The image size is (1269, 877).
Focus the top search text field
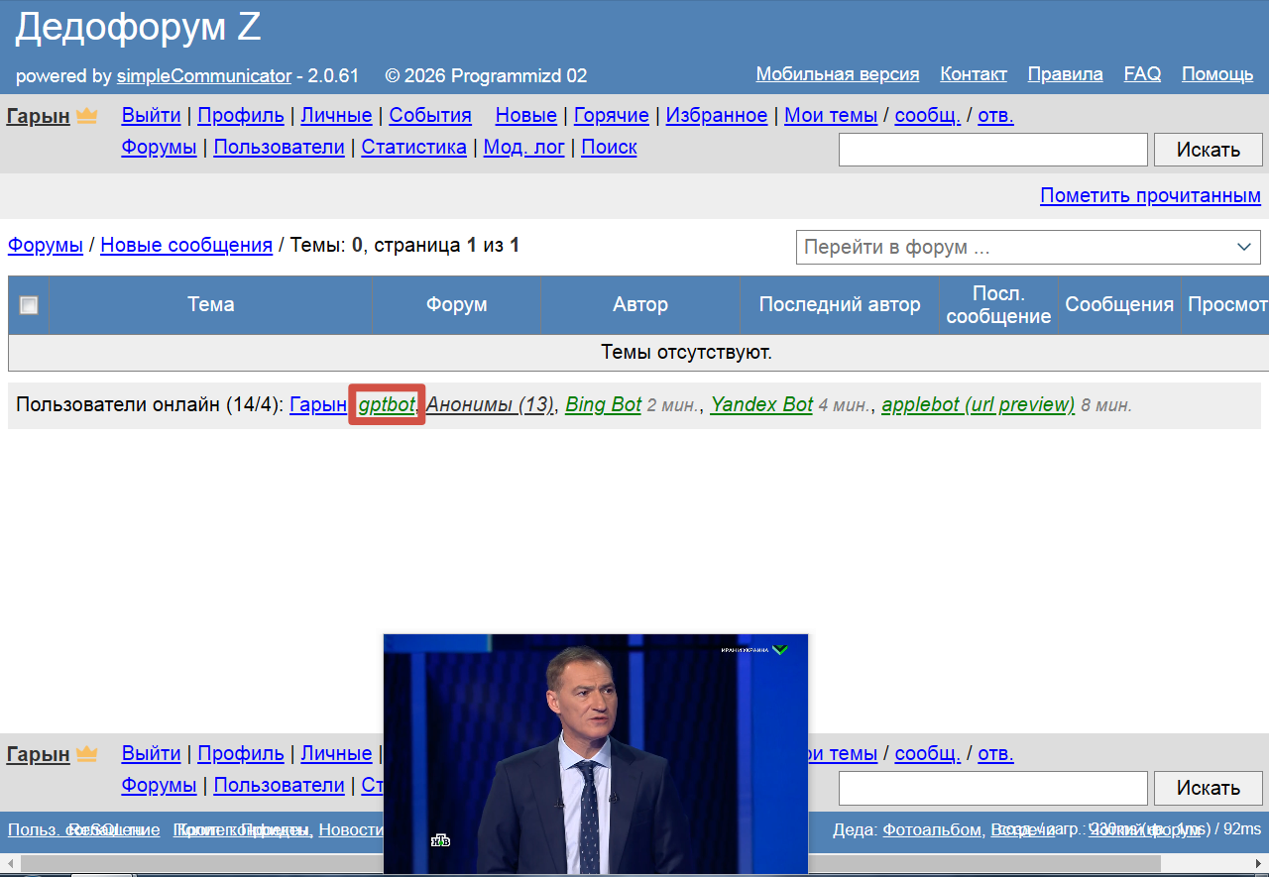pyautogui.click(x=992, y=150)
